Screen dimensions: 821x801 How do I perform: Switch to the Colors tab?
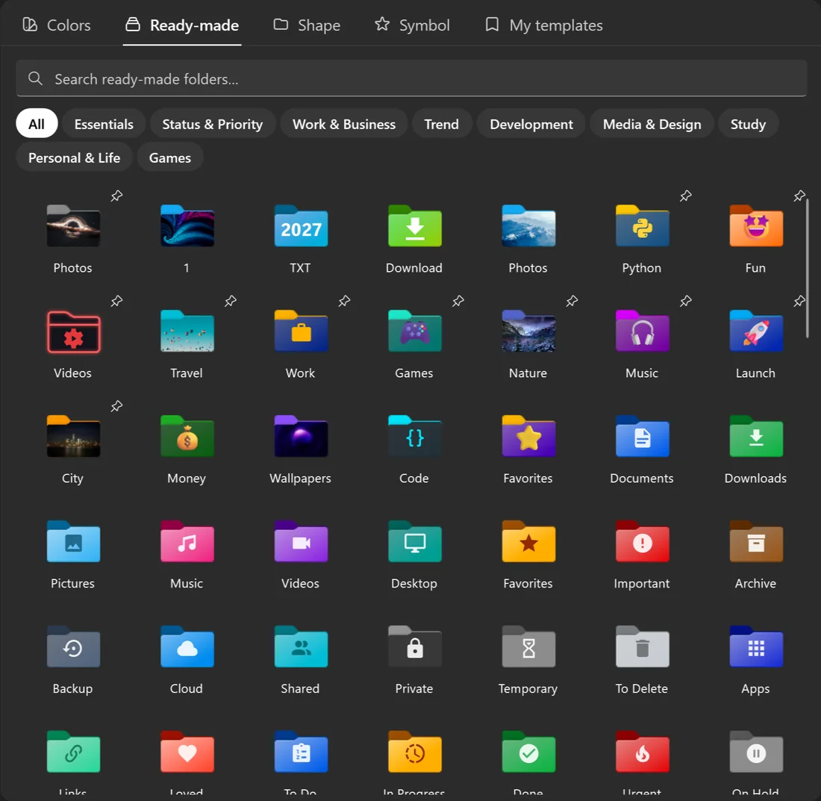[57, 25]
